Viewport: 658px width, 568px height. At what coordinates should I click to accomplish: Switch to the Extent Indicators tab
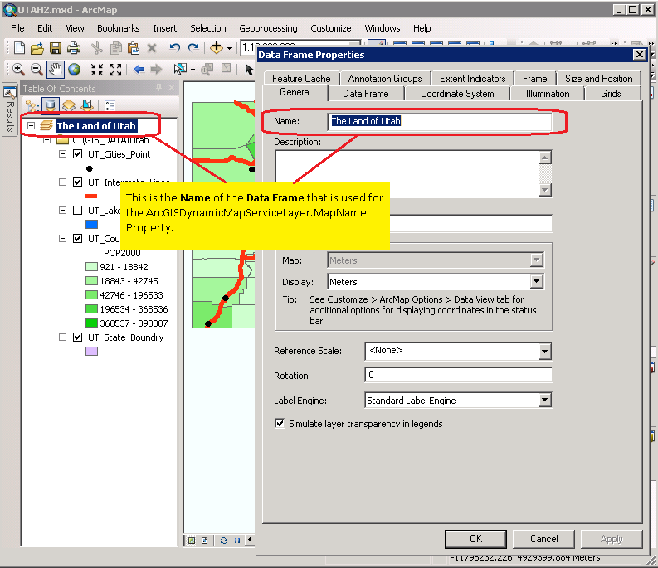click(x=472, y=79)
